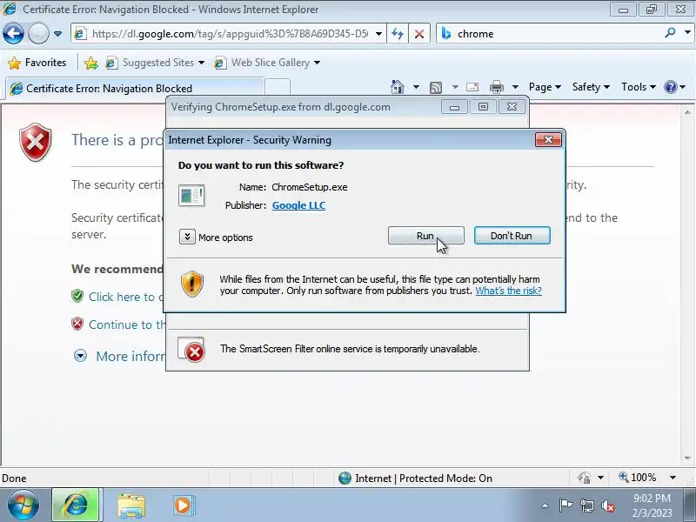Open Windows Explorer from the taskbar
This screenshot has height=522, width=696.
tap(131, 505)
